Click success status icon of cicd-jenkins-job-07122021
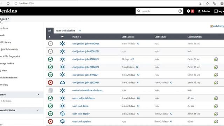 50,59
